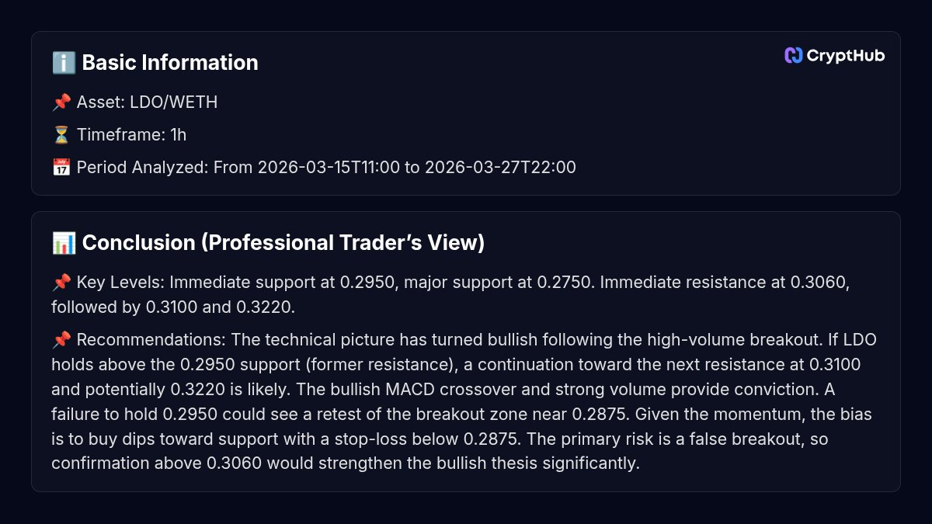932x524 pixels.
Task: Click the pushpin icon before Key Levels
Action: click(61, 283)
